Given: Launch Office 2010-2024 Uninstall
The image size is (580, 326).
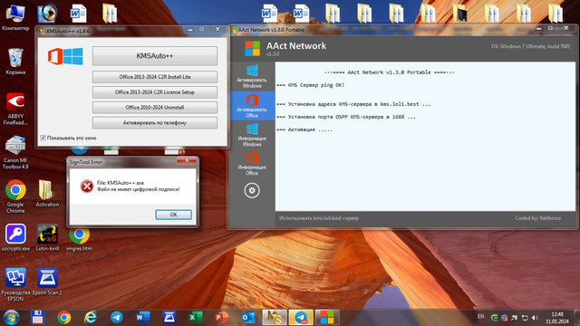Looking at the screenshot, I should click(x=155, y=107).
